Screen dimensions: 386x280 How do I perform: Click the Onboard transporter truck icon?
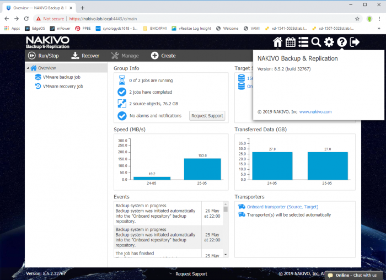pos(242,207)
